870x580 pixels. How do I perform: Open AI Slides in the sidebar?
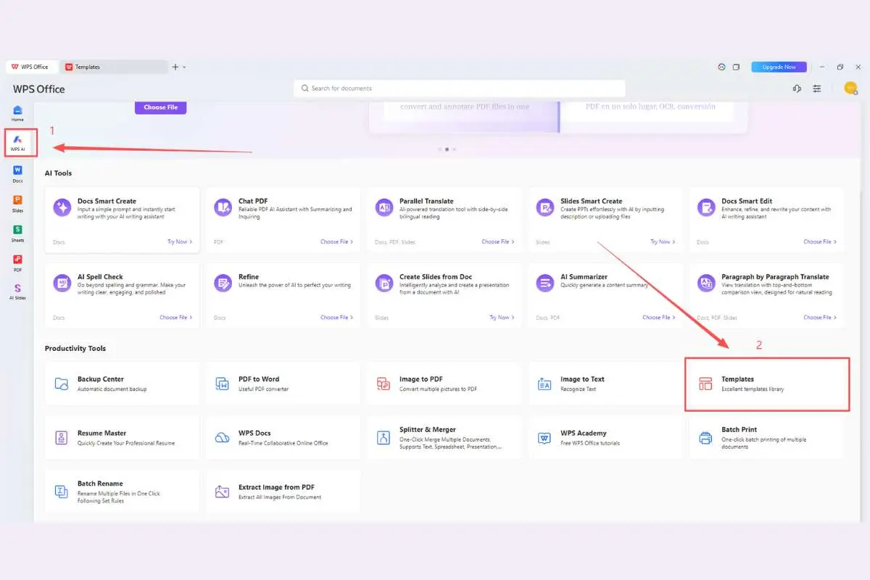coord(17,291)
